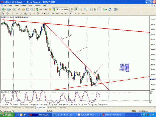Select the Text Label tool
The image size is (156, 117).
38,13
